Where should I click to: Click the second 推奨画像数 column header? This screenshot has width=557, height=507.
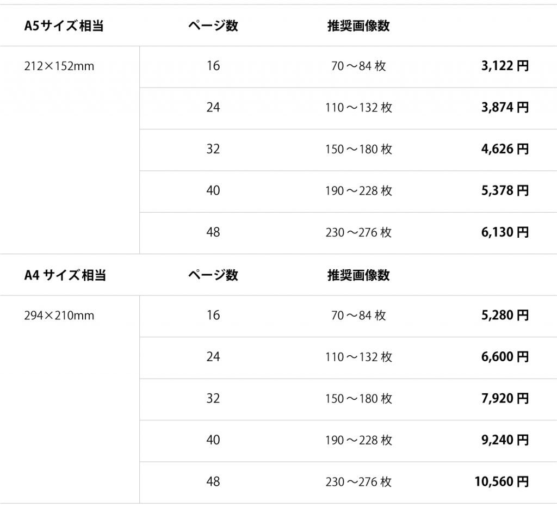click(x=358, y=275)
